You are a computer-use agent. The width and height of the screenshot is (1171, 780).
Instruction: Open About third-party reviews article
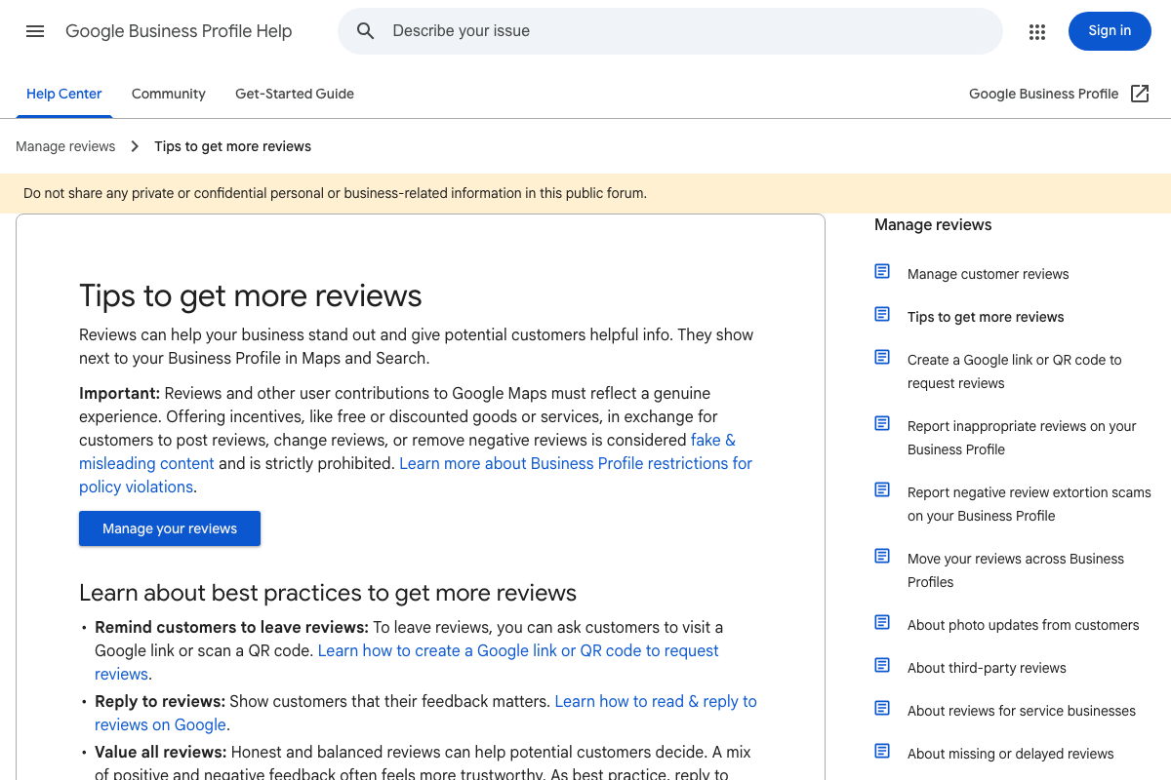(x=987, y=668)
